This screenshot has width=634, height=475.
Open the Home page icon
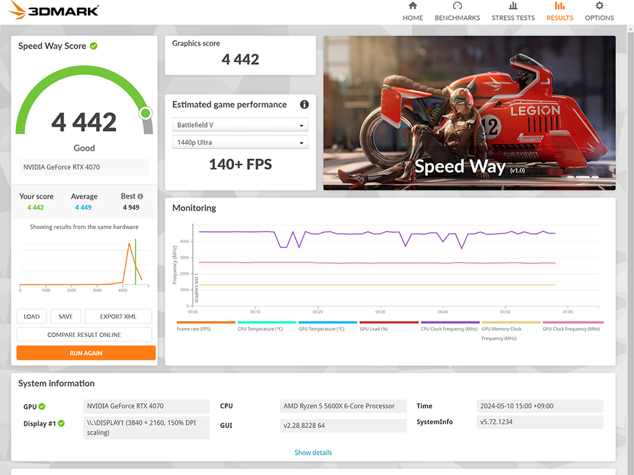click(x=412, y=6)
